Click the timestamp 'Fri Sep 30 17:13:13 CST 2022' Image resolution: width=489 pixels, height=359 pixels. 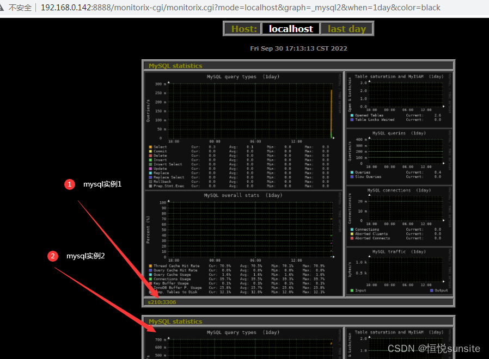point(298,48)
